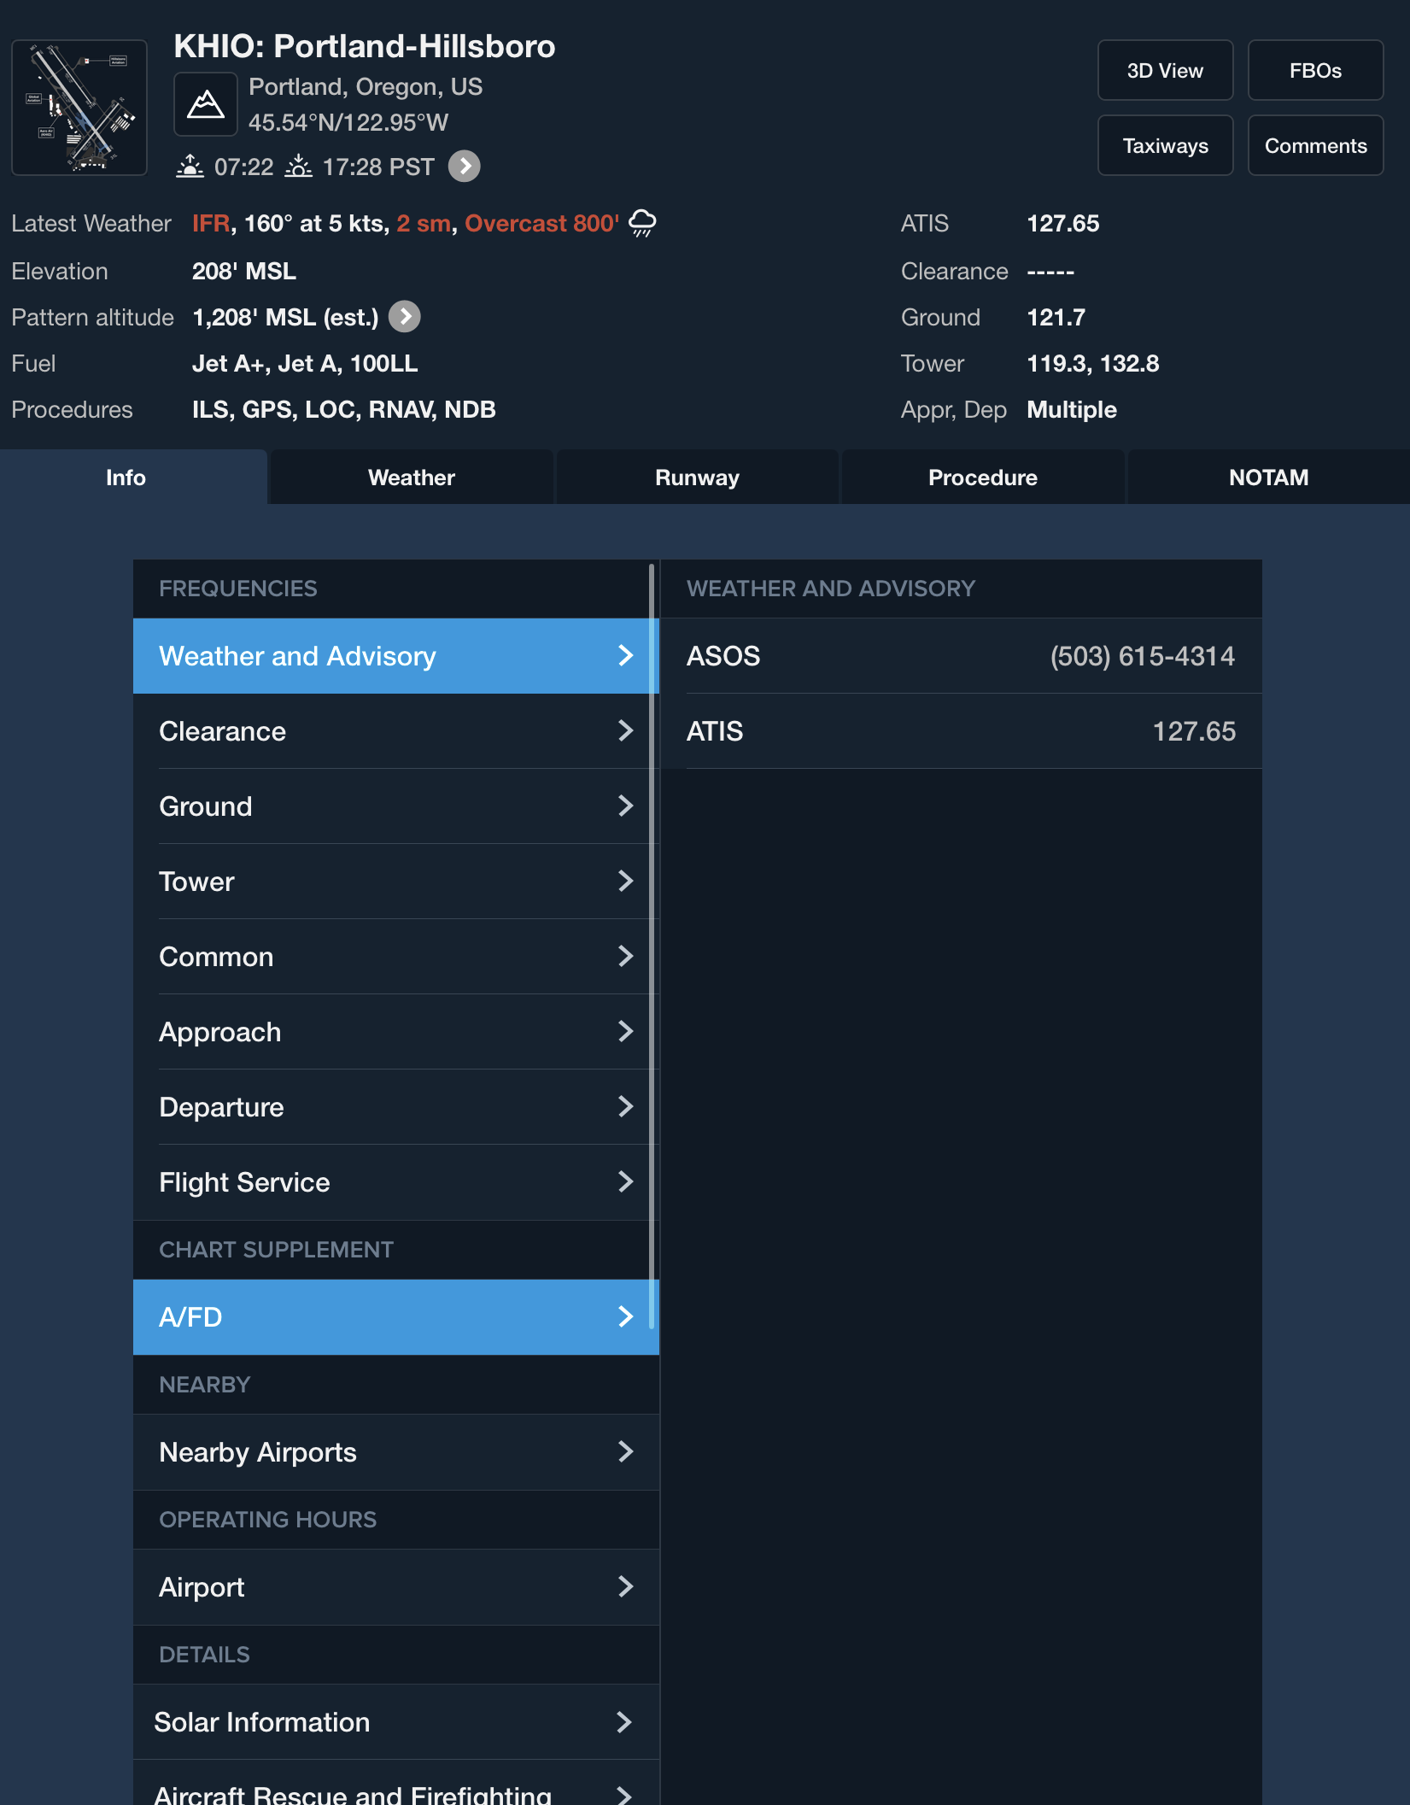Image resolution: width=1410 pixels, height=1805 pixels.
Task: Click the mountain terrain icon
Action: pyautogui.click(x=206, y=105)
